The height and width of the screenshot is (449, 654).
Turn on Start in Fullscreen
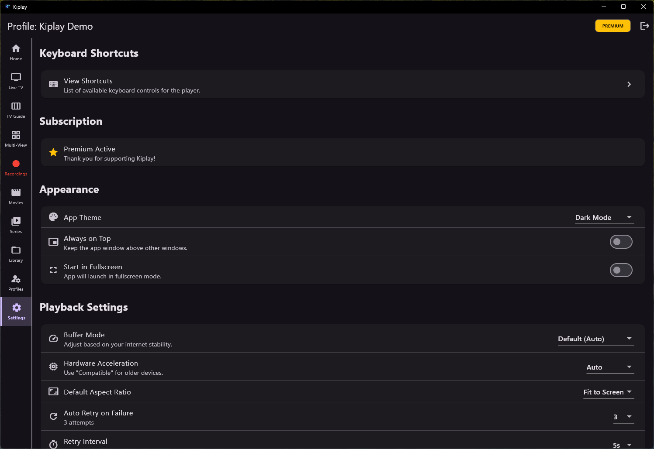(x=621, y=270)
